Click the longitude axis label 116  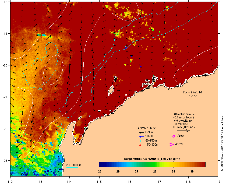click(129, 182)
